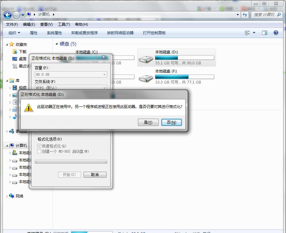Open 下载 folder in sidebar

23,51
